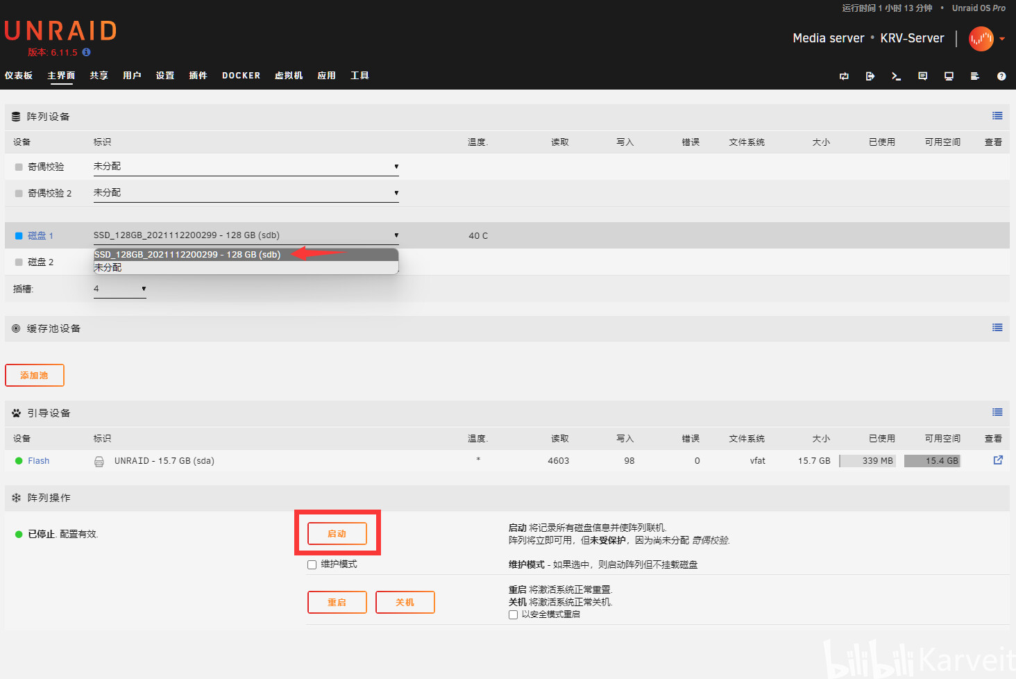Click the 重启 reboot button
The width and height of the screenshot is (1016, 679).
coord(337,603)
